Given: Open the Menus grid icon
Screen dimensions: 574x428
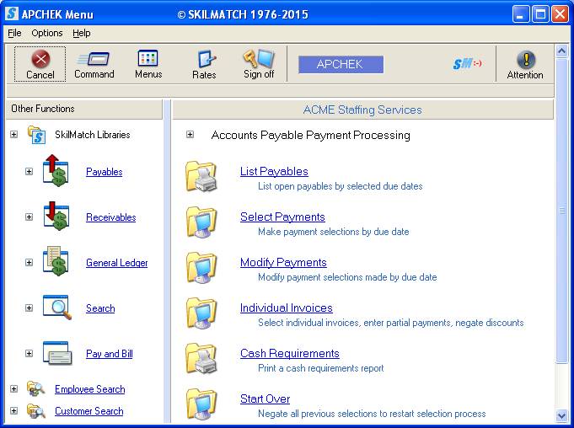Looking at the screenshot, I should point(148,58).
